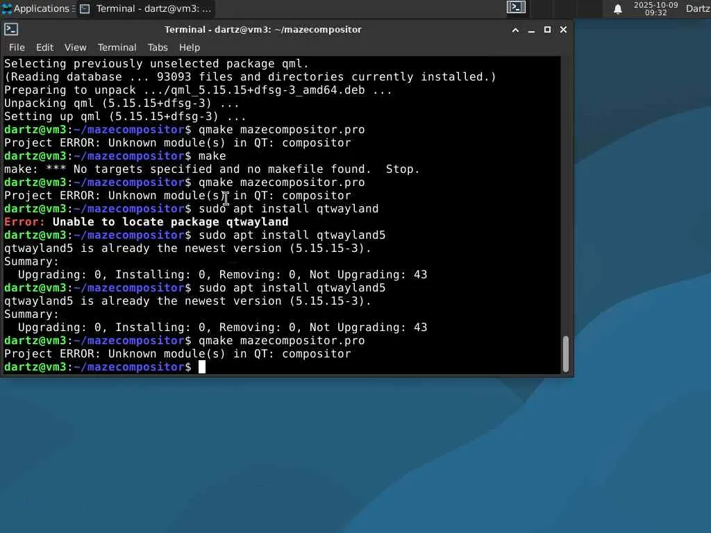Open the Edit menu
711x533 pixels.
click(44, 47)
